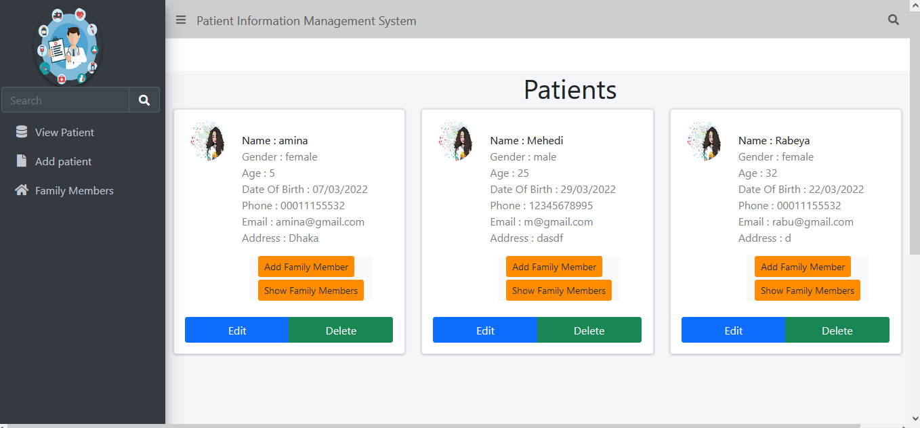Delete Rabeya's patient record

coord(837,330)
